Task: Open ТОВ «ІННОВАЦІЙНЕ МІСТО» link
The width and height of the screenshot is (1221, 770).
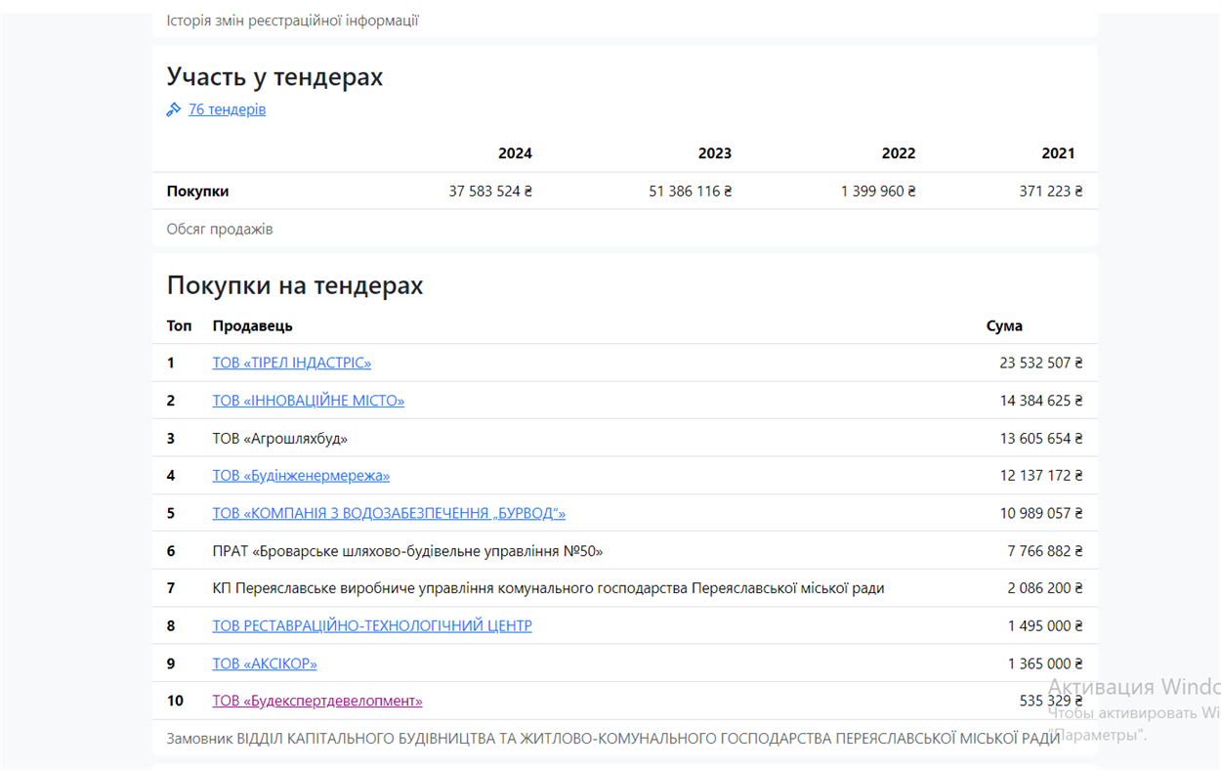Action: (309, 401)
